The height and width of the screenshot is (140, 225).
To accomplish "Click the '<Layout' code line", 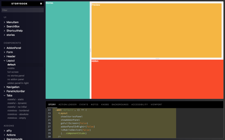I will click(x=62, y=113).
